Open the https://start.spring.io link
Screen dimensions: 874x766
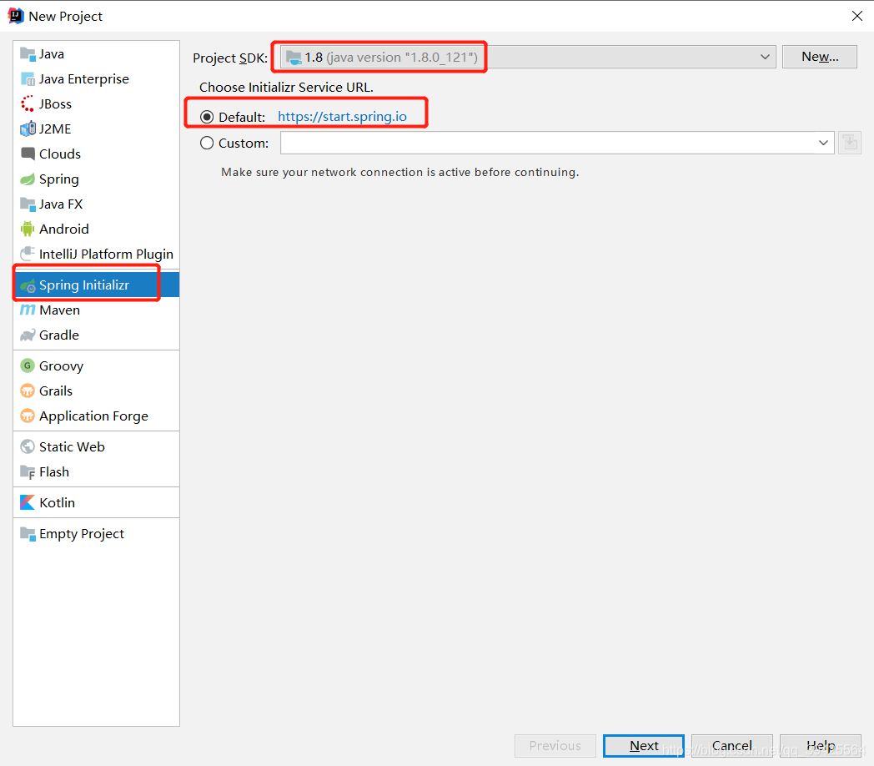(x=342, y=117)
